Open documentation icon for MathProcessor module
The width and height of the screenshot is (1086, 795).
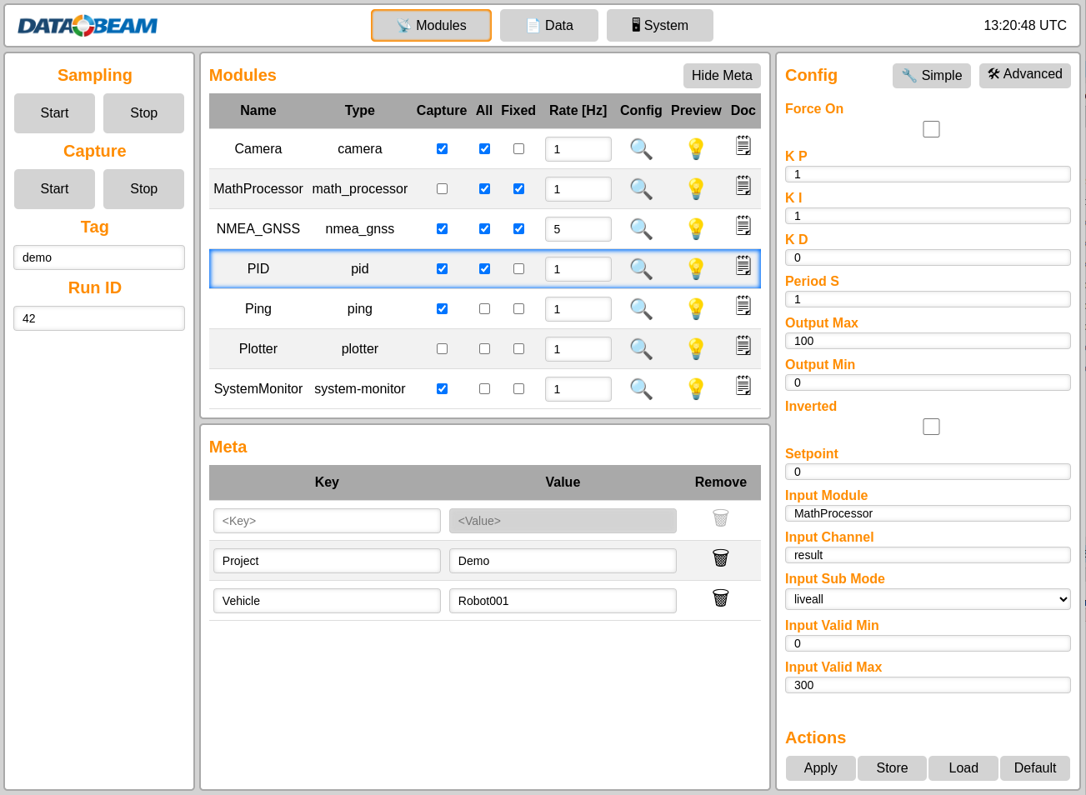pos(743,186)
